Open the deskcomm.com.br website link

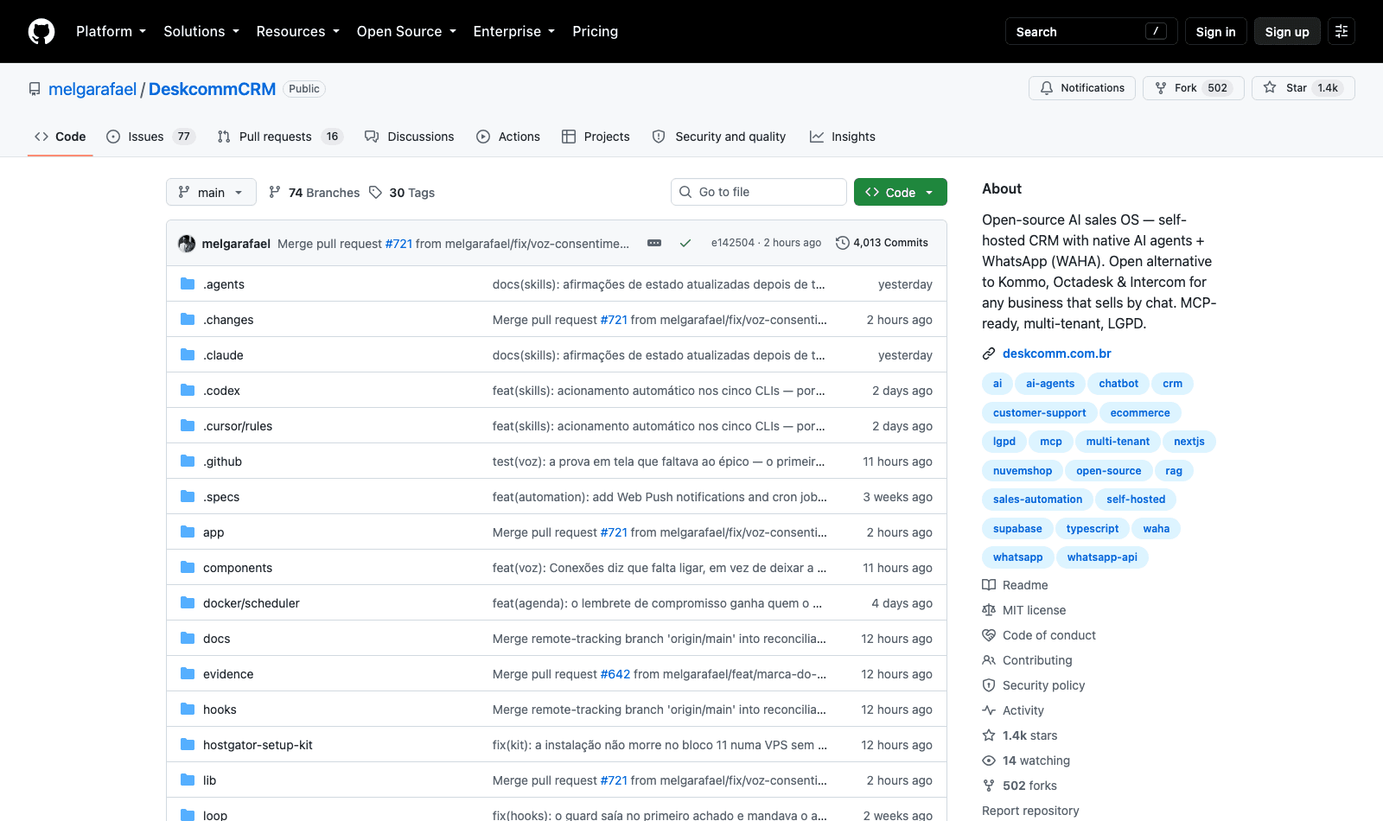pyautogui.click(x=1056, y=353)
